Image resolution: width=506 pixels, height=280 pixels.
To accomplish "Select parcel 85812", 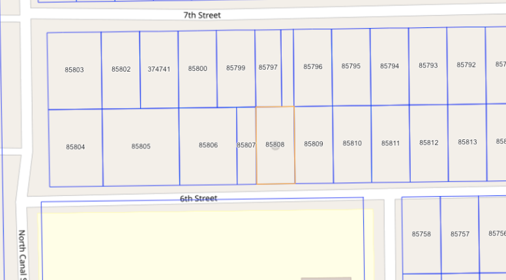I will pyautogui.click(x=429, y=143).
